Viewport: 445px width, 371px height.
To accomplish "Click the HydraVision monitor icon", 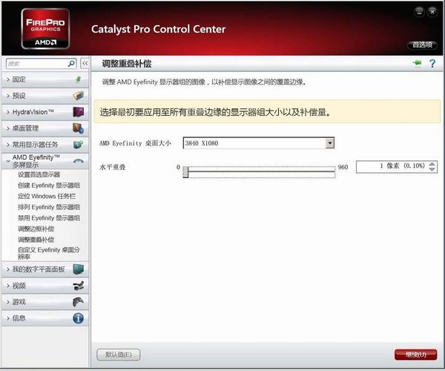I will click(x=79, y=112).
